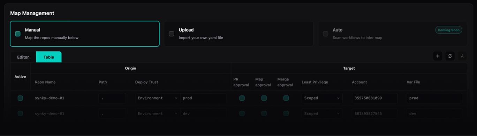Open Least Privilege Scoped dropdown in prod row
Viewport: 477px width, 136px height.
tap(322, 98)
